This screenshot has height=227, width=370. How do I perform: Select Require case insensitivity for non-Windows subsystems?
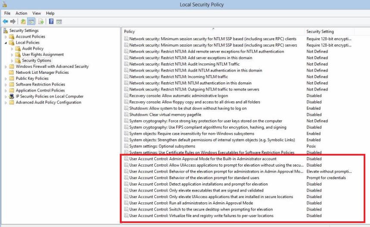pyautogui.click(x=192, y=134)
